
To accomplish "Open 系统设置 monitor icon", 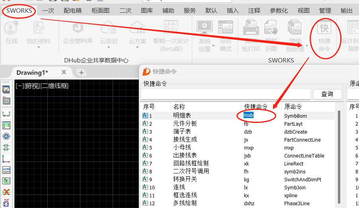I will pyautogui.click(x=205, y=27).
